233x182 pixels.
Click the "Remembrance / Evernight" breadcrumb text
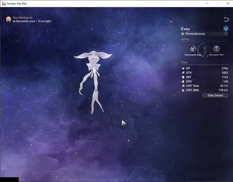(34, 21)
